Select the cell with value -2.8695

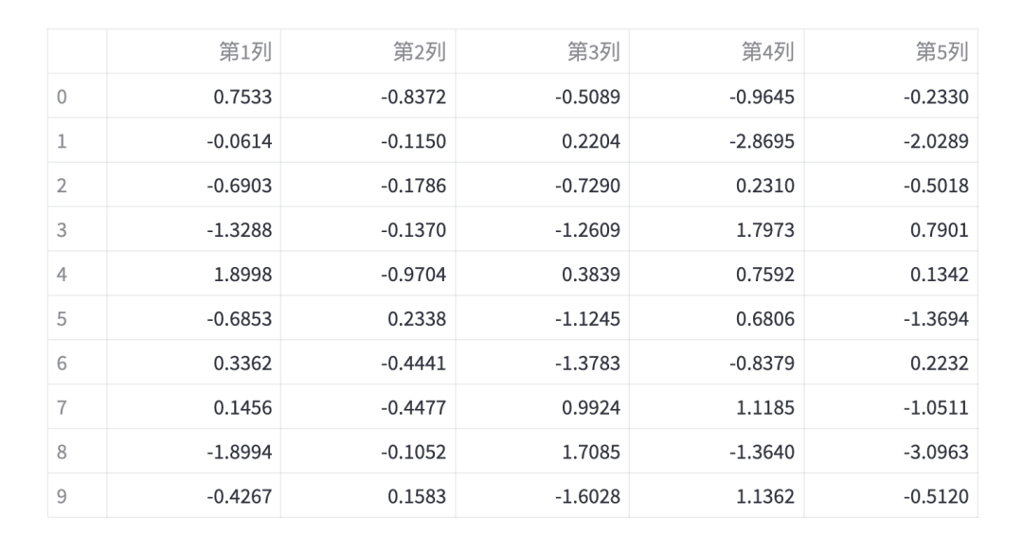(x=716, y=140)
